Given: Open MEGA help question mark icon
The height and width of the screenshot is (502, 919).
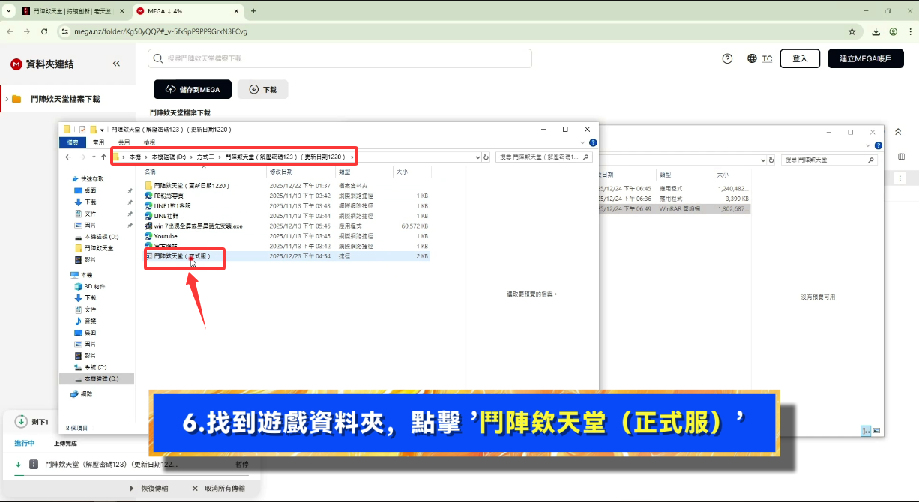Looking at the screenshot, I should tap(727, 59).
